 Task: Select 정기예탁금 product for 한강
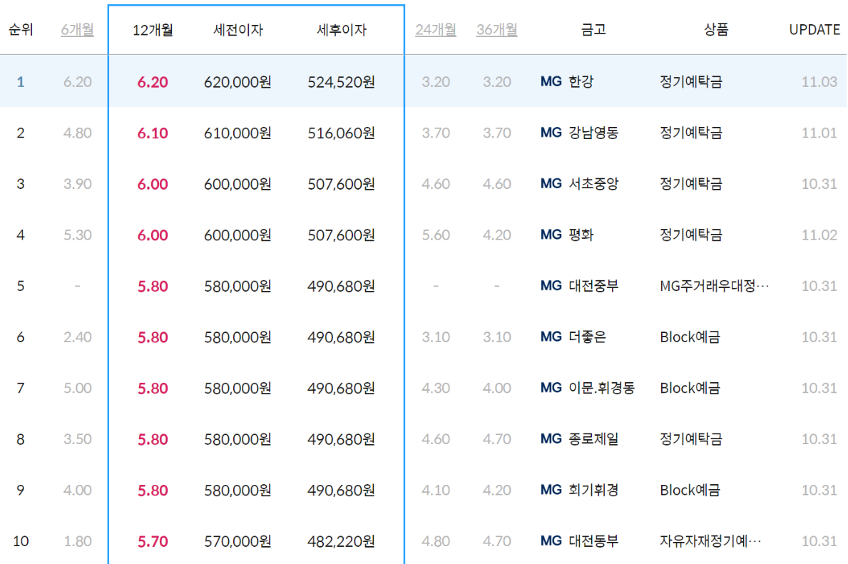point(691,82)
